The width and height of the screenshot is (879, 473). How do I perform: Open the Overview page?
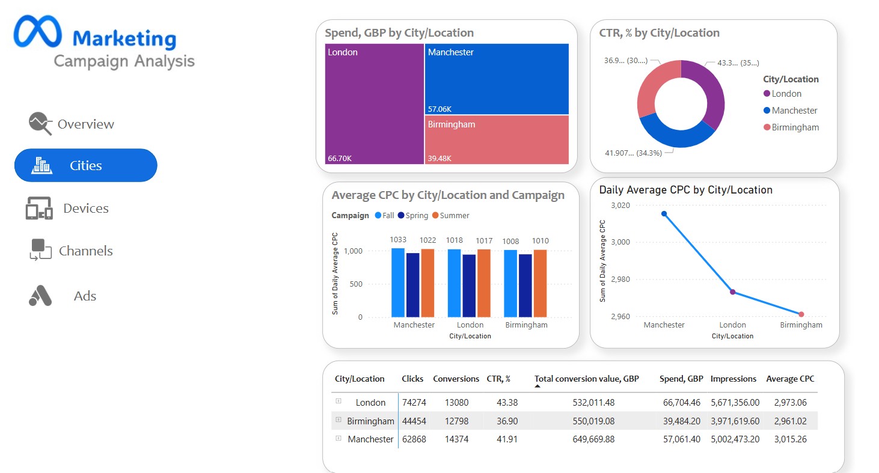click(85, 124)
